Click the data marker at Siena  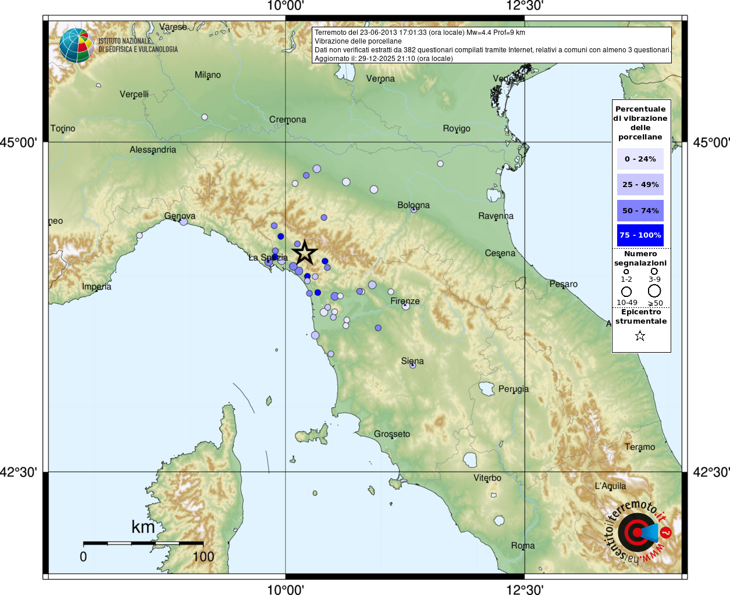coord(412,365)
